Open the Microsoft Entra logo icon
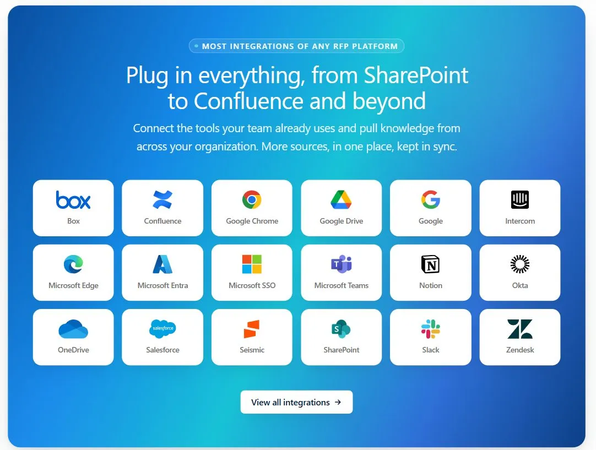 click(x=162, y=264)
